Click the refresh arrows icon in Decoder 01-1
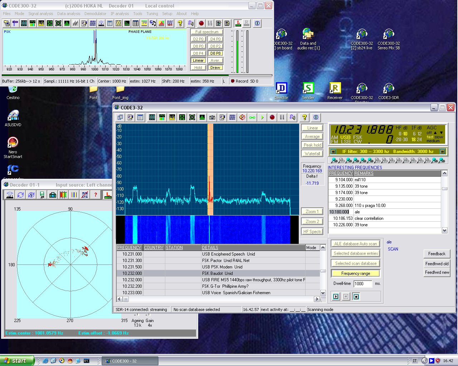 click(x=20, y=195)
